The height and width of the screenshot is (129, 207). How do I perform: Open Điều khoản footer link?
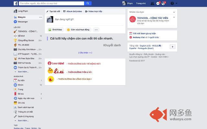tap(149, 55)
